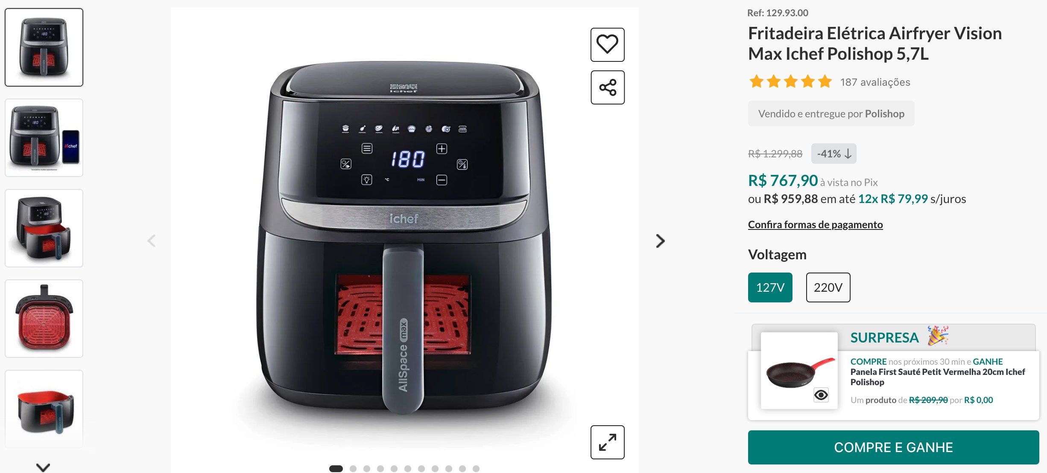Expand more thumbnails with down chevron
Screen dimensions: 1047x473
43,467
